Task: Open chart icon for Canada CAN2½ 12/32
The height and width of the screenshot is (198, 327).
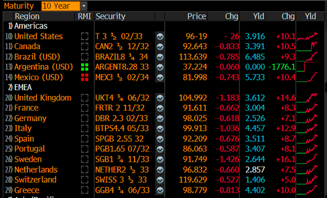Action: [160, 47]
